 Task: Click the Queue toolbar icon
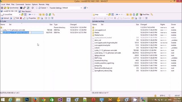pyautogui.click(x=42, y=8)
